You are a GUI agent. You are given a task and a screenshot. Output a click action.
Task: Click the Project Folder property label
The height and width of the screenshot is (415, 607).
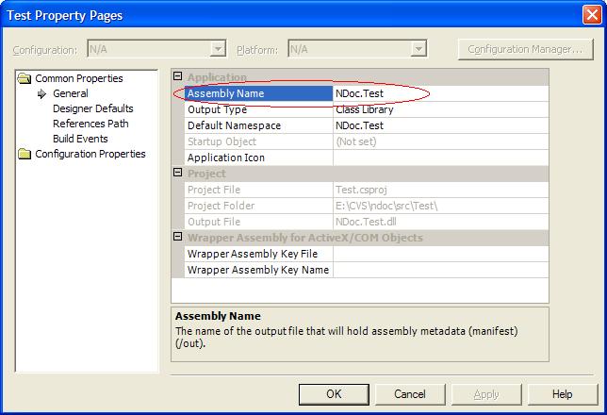(221, 206)
